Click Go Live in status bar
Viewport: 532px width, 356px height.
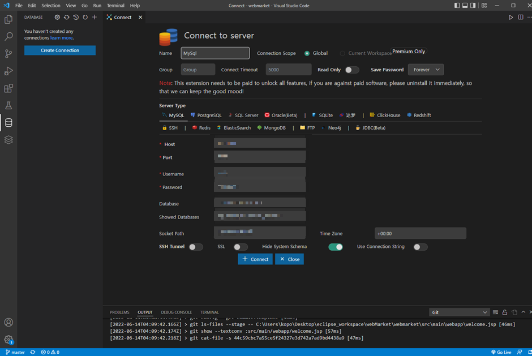pyautogui.click(x=501, y=352)
